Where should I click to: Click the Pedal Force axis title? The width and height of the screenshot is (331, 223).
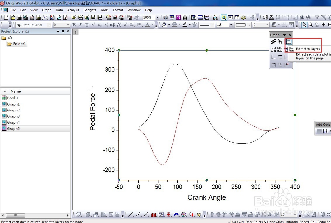pyautogui.click(x=93, y=112)
